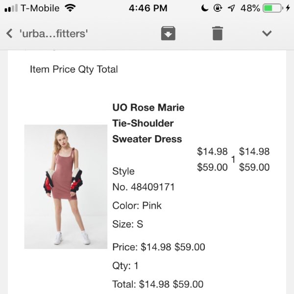Tap the 'urba...fitters' back label
The height and width of the screenshot is (294, 294).
tap(53, 34)
